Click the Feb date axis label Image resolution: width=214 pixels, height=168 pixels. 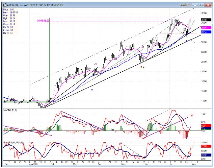click(x=52, y=164)
